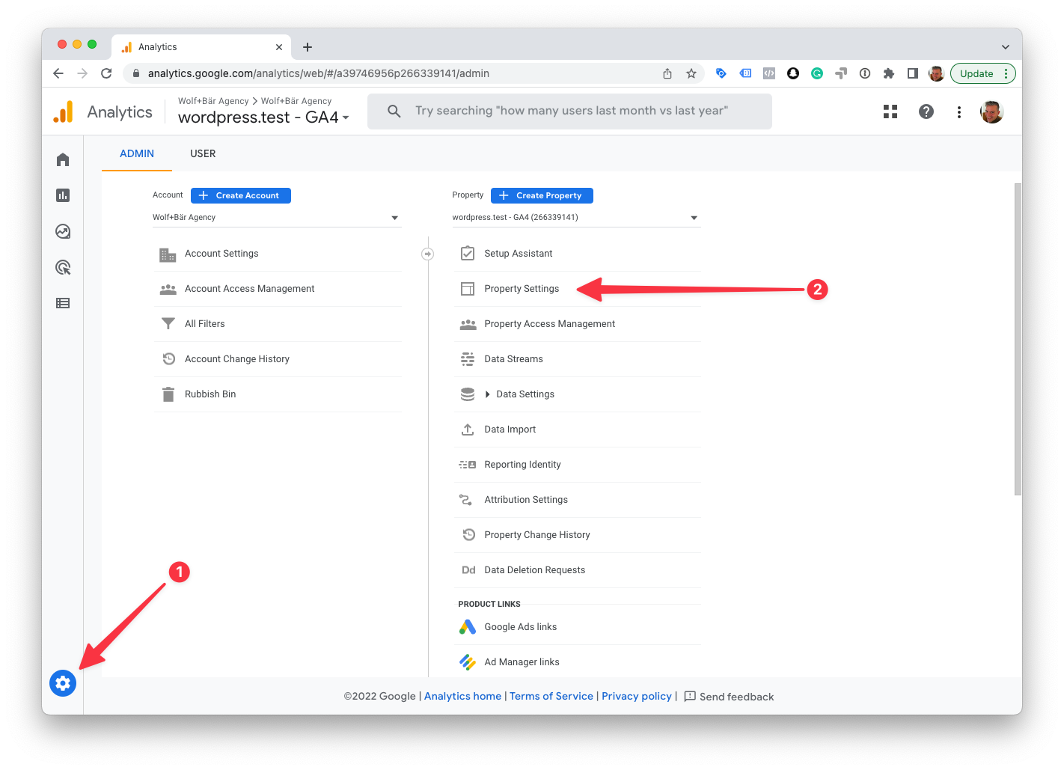This screenshot has height=770, width=1064.
Task: Click the browser share icon
Action: click(x=667, y=73)
